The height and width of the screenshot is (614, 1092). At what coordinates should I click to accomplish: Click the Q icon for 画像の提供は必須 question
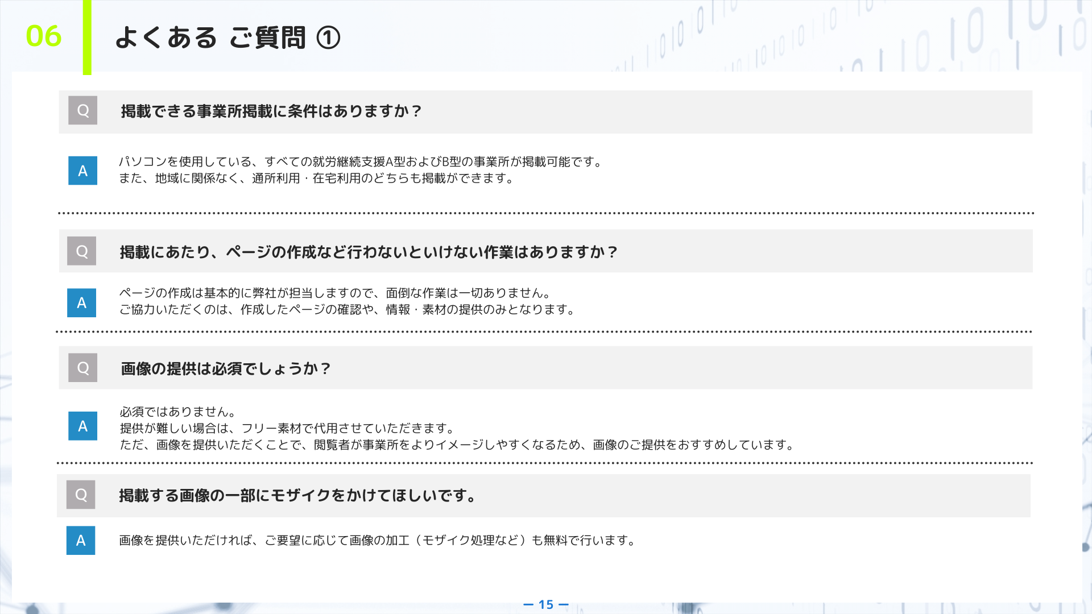coord(82,368)
